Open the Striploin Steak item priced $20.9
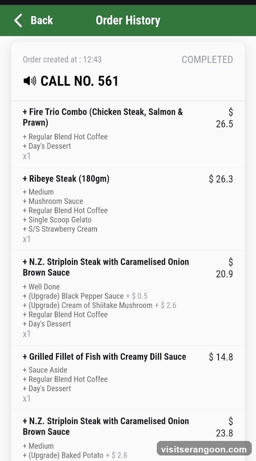The image size is (256, 461). tap(128, 298)
